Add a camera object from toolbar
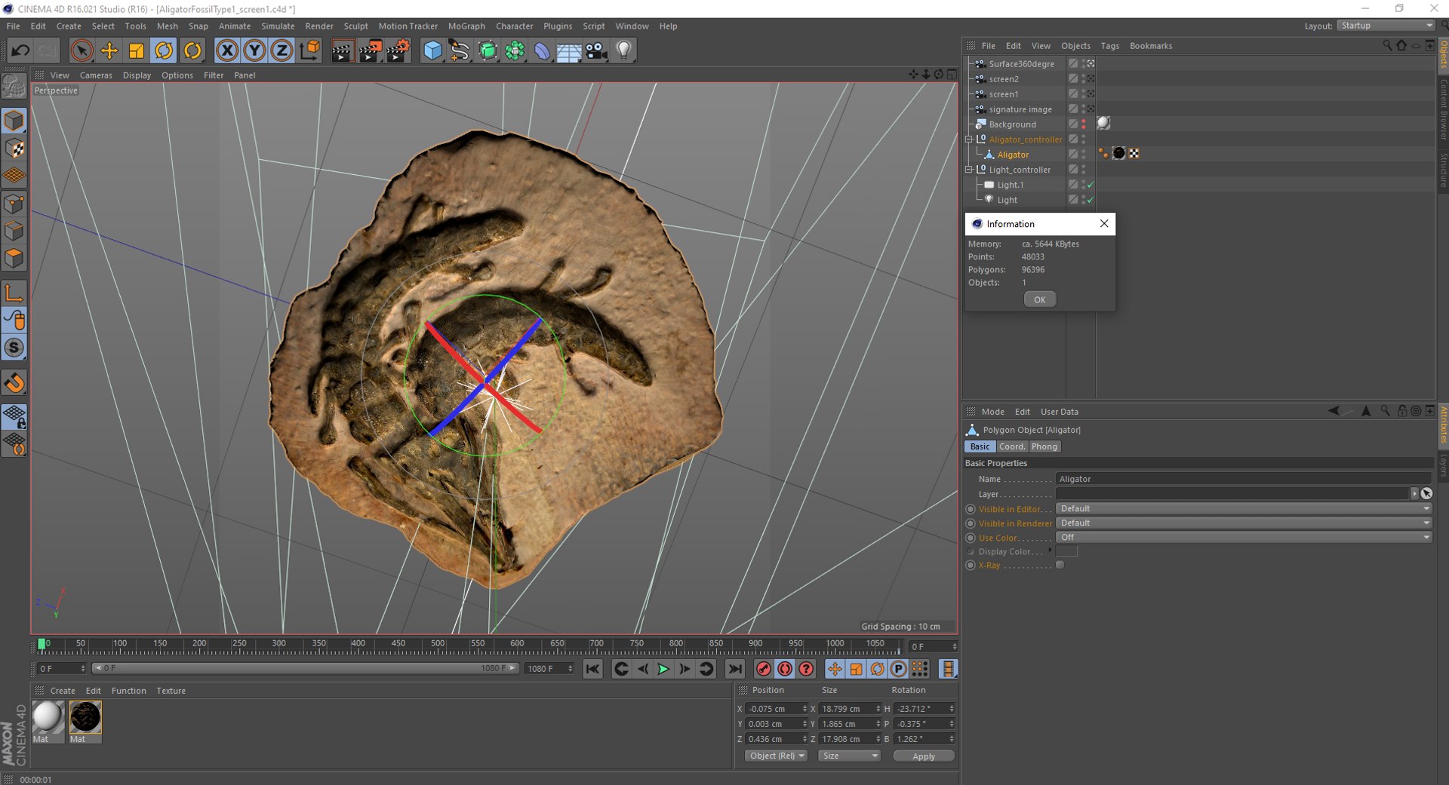Image resolution: width=1449 pixels, height=785 pixels. click(596, 51)
